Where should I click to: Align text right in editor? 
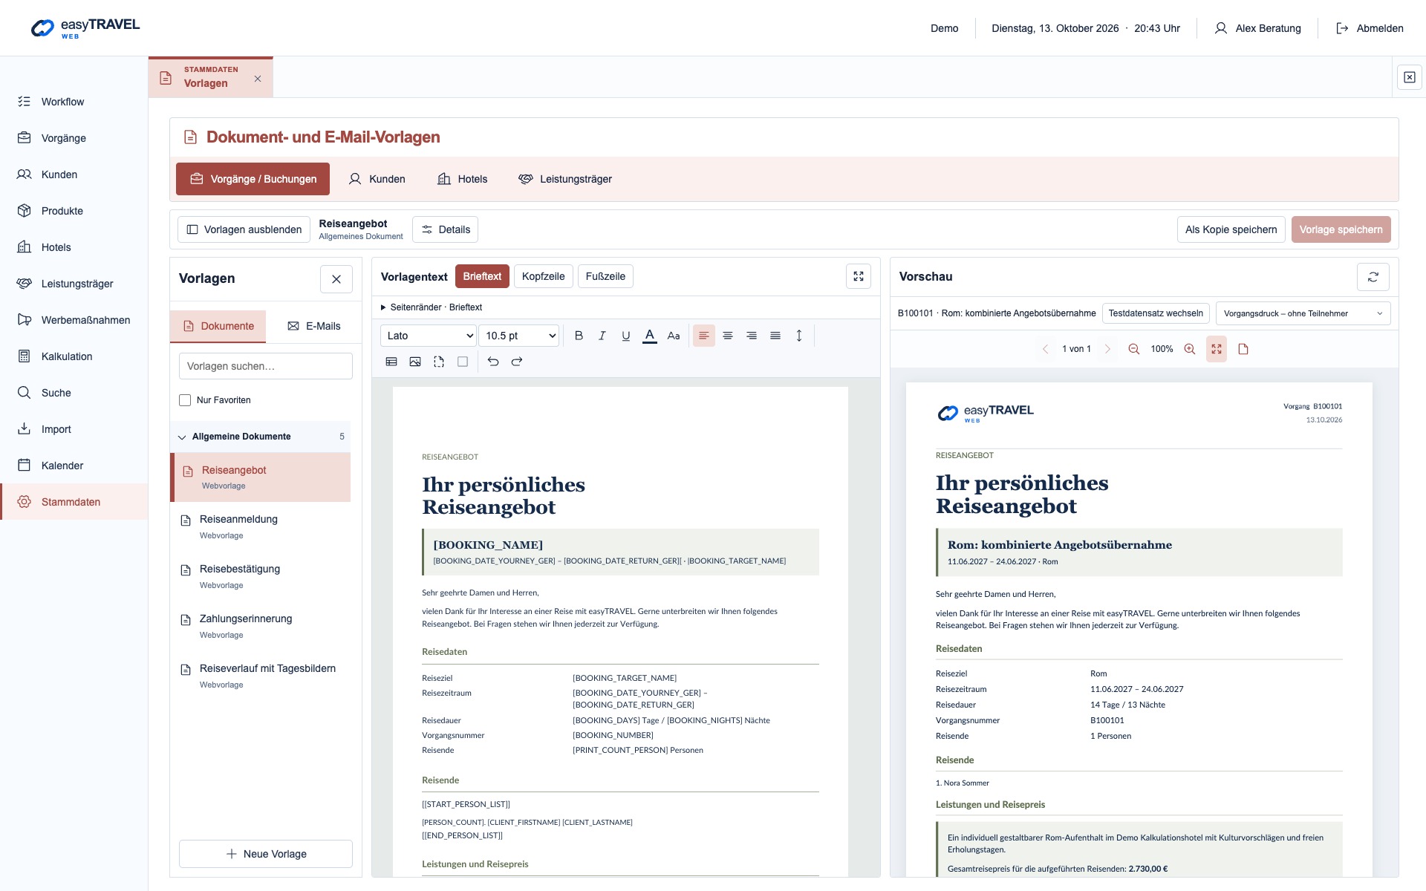[x=752, y=336]
